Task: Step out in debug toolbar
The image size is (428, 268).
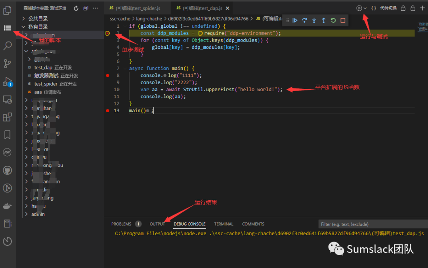Action: click(x=323, y=20)
